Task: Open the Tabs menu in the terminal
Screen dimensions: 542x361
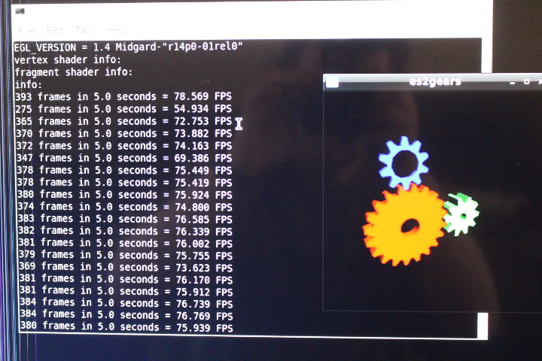Action: [85, 30]
